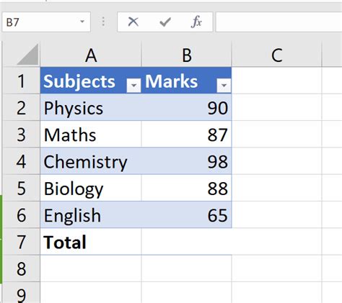Select empty cell B7 next to Total
Image resolution: width=342 pixels, height=303 pixels.
tap(187, 242)
